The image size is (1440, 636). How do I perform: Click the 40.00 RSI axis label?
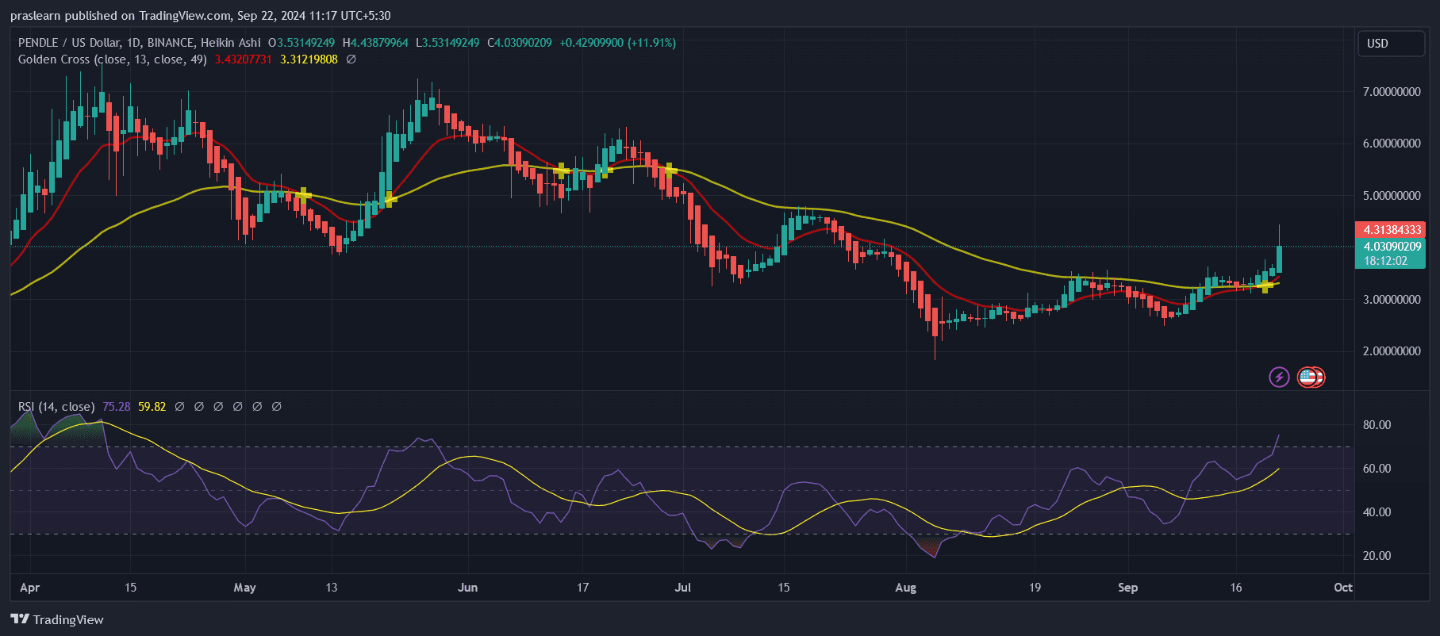click(1377, 512)
